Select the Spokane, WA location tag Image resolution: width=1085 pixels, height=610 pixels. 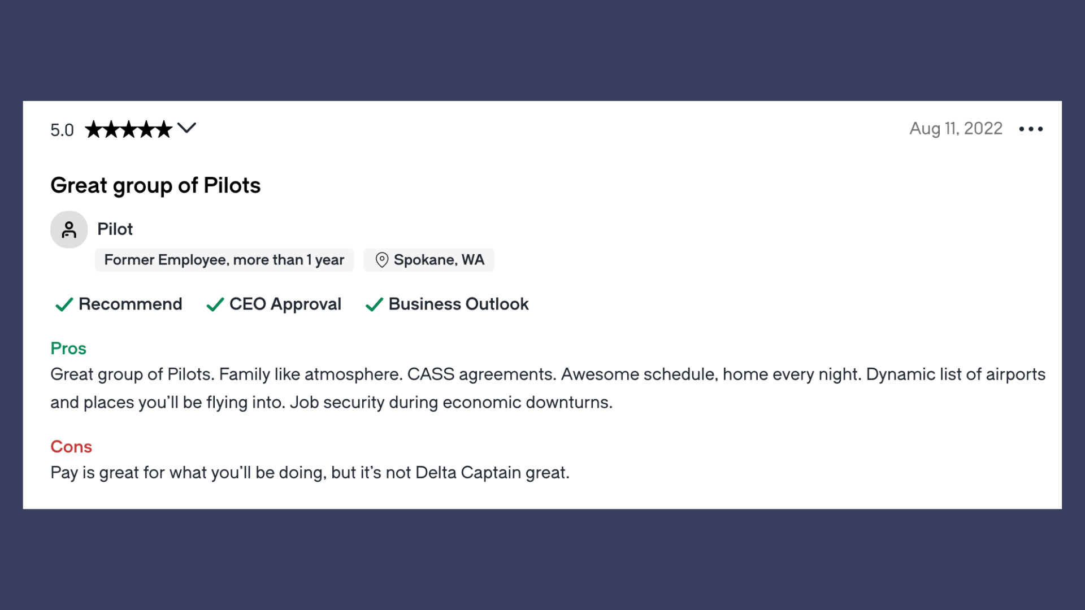tap(429, 260)
